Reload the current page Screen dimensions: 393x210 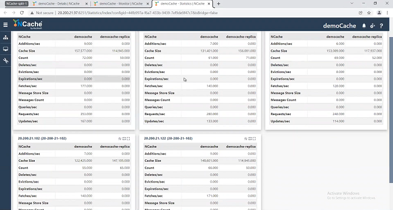click(22, 13)
